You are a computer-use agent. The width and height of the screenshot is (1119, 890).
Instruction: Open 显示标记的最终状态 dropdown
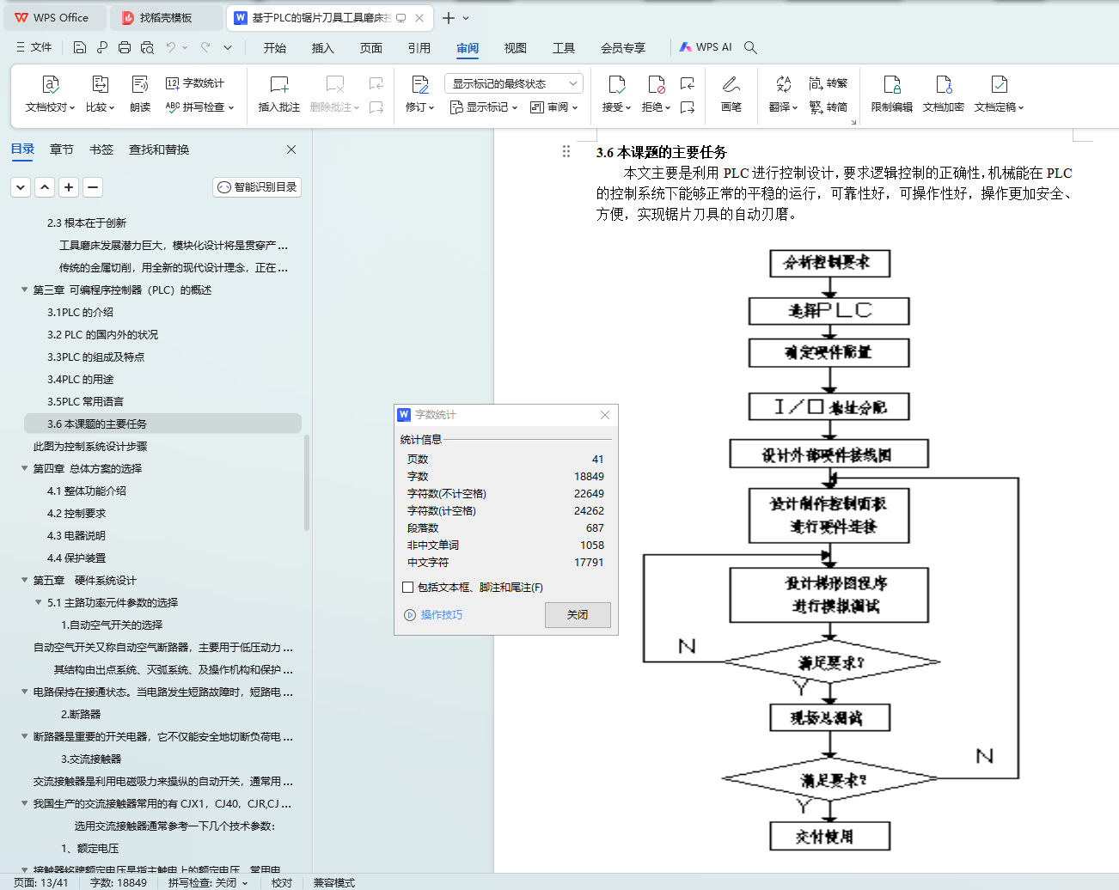[x=514, y=83]
